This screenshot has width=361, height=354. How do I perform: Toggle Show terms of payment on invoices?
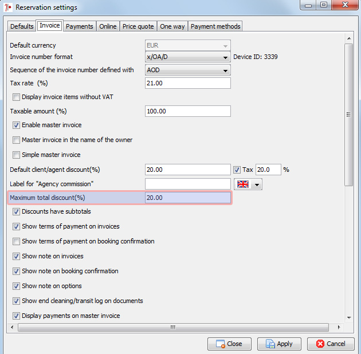coord(16,226)
